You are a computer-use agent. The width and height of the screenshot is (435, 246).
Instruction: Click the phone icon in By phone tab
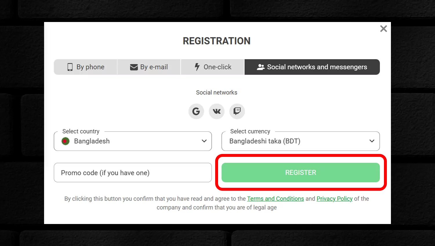point(70,67)
